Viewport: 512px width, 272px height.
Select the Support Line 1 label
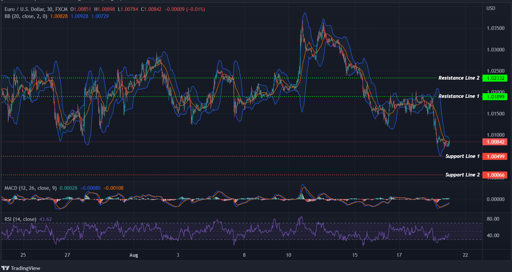click(462, 156)
